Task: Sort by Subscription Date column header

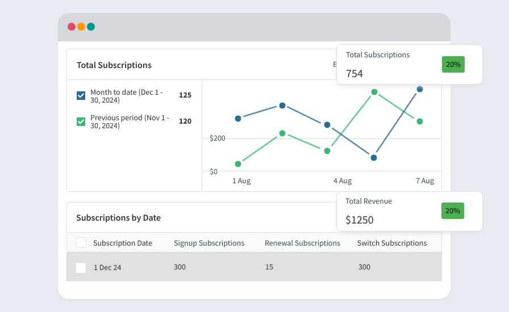Action: click(x=123, y=243)
